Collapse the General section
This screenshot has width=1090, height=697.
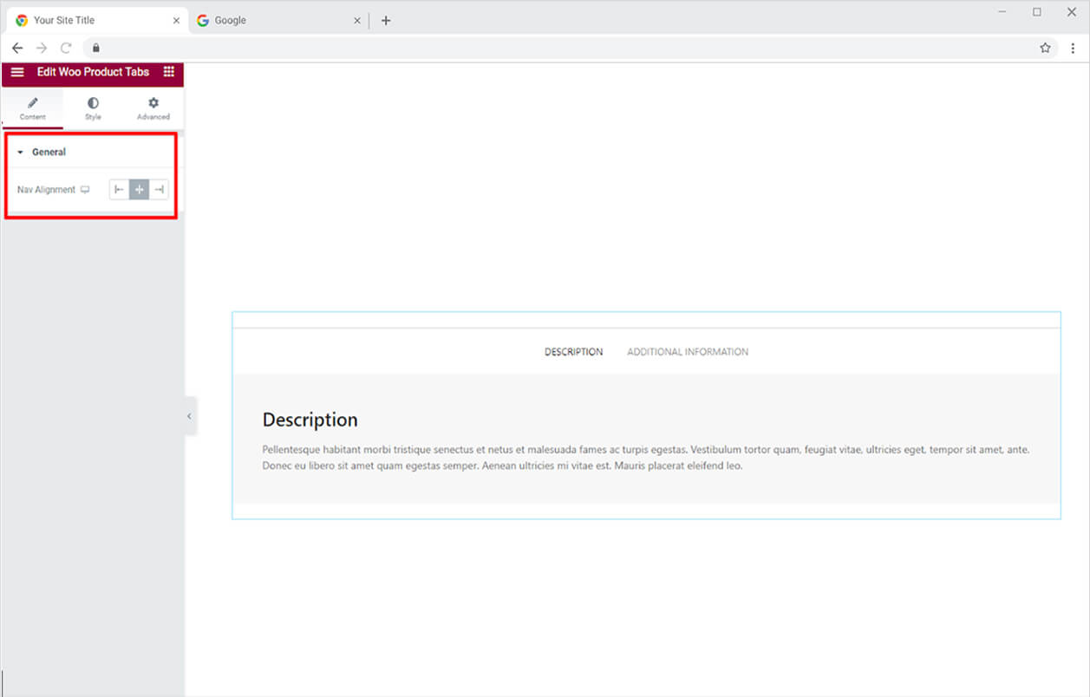coord(49,153)
